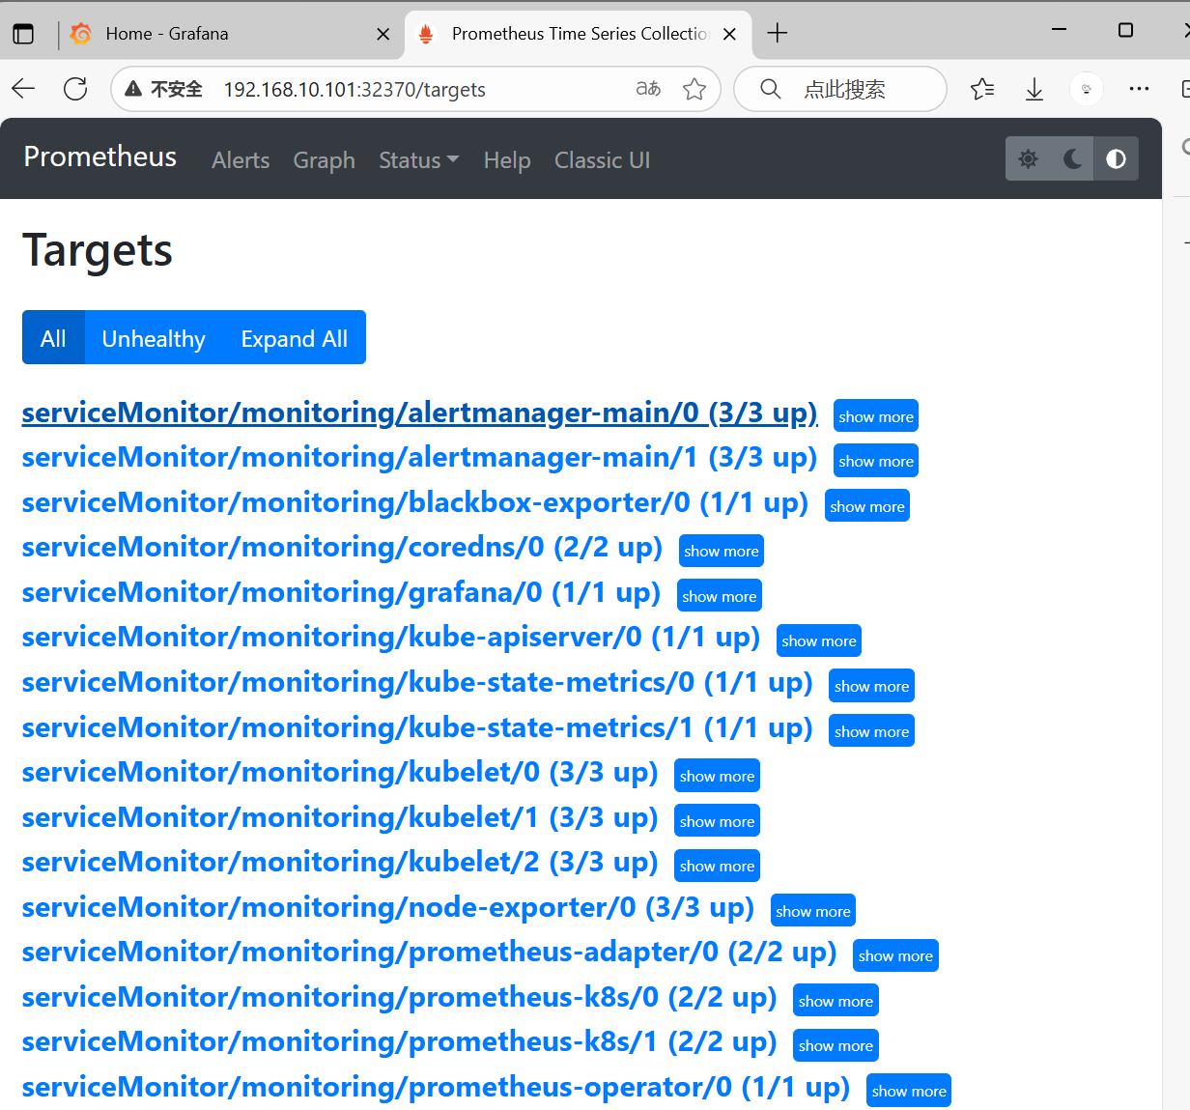
Task: Reload the current page
Action: click(75, 89)
